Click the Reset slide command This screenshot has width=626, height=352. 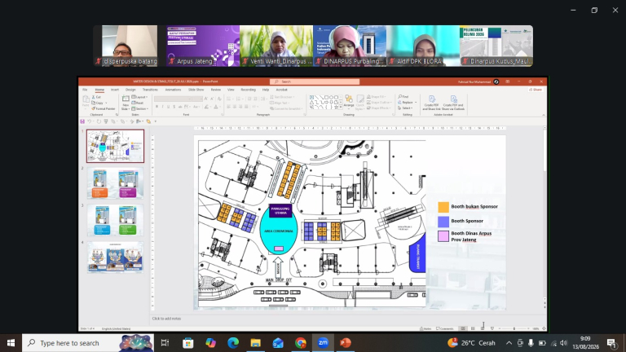138,103
